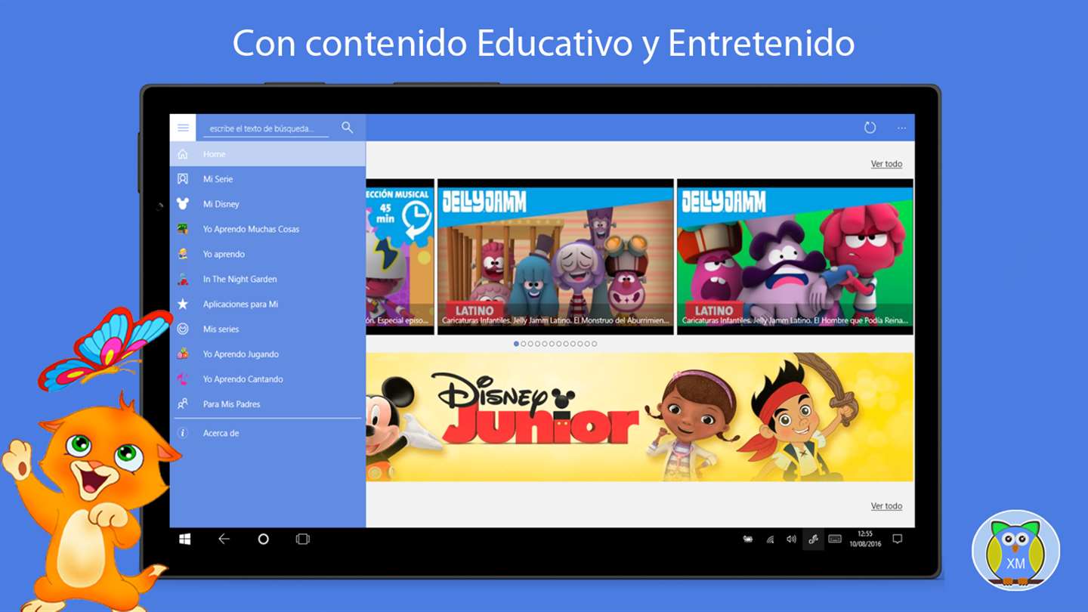Click the pen workspace tray icon
Viewport: 1088px width, 612px height.
(813, 539)
